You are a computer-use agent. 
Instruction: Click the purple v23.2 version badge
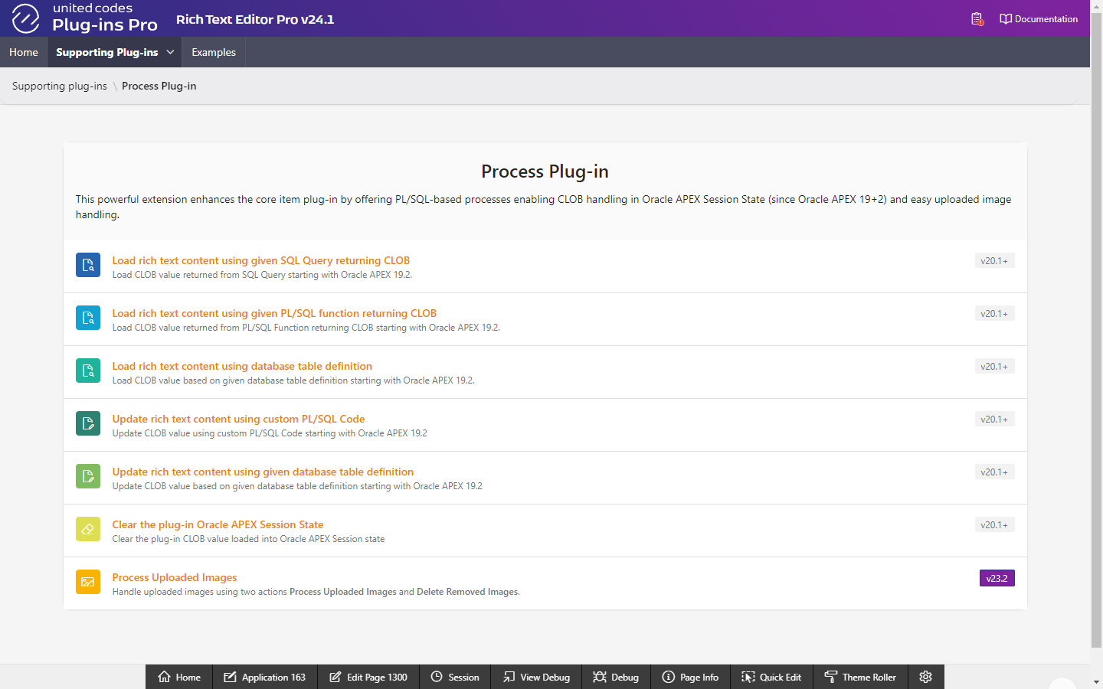point(997,578)
